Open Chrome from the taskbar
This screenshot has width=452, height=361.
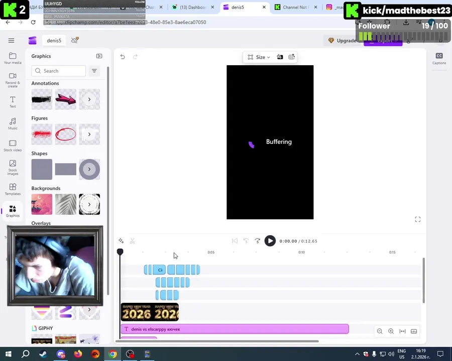[112, 354]
